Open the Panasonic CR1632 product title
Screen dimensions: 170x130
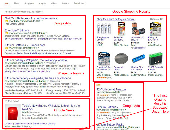pos(119,68)
